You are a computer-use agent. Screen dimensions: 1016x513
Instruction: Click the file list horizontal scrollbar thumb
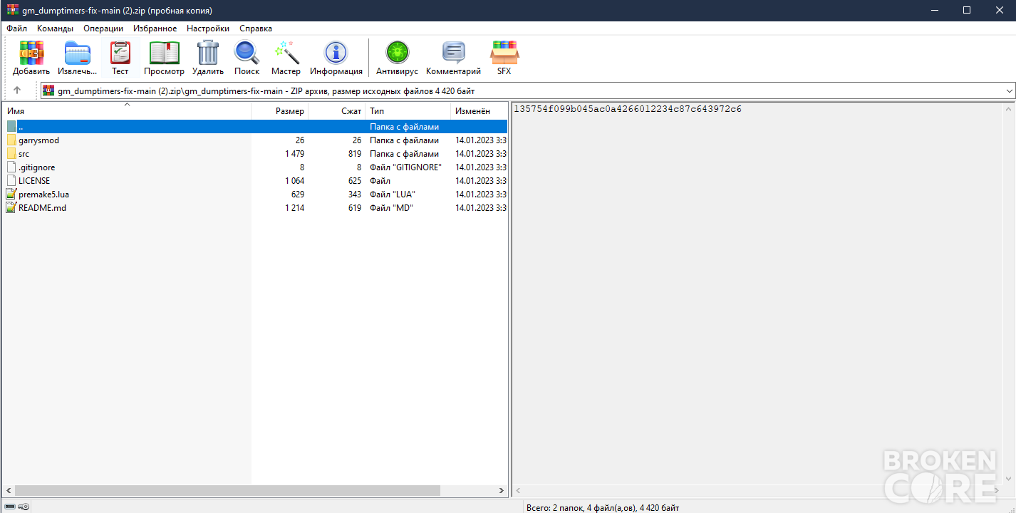pyautogui.click(x=228, y=491)
